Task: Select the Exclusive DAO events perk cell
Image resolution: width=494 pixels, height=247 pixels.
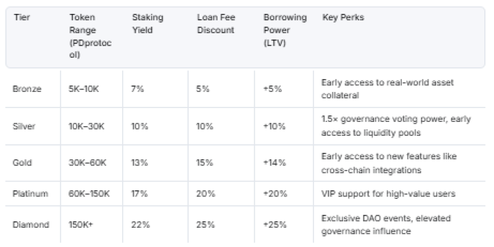Action: 386,225
